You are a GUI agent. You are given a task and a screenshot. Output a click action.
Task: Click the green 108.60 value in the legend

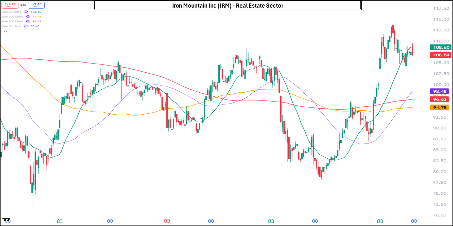pos(36,12)
